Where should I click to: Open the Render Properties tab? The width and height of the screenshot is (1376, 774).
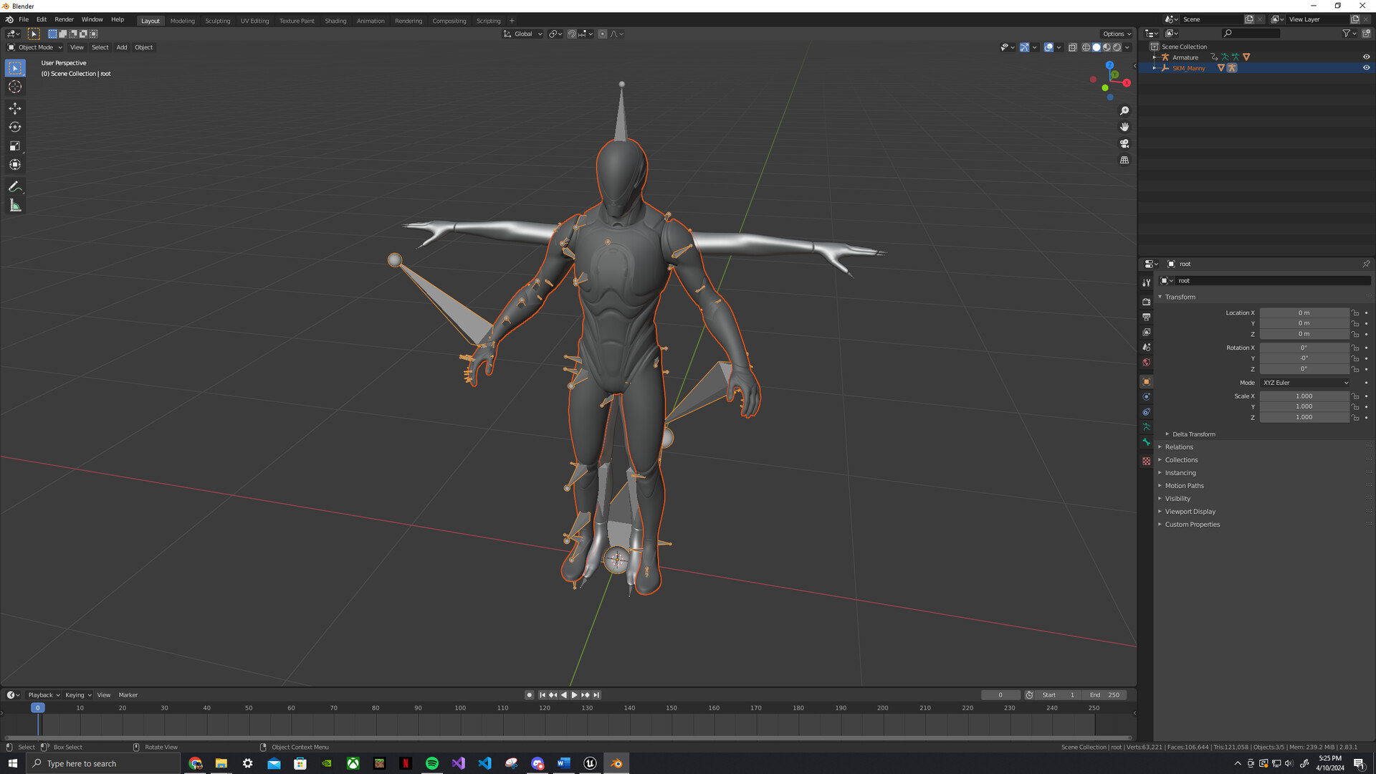coord(1146,302)
